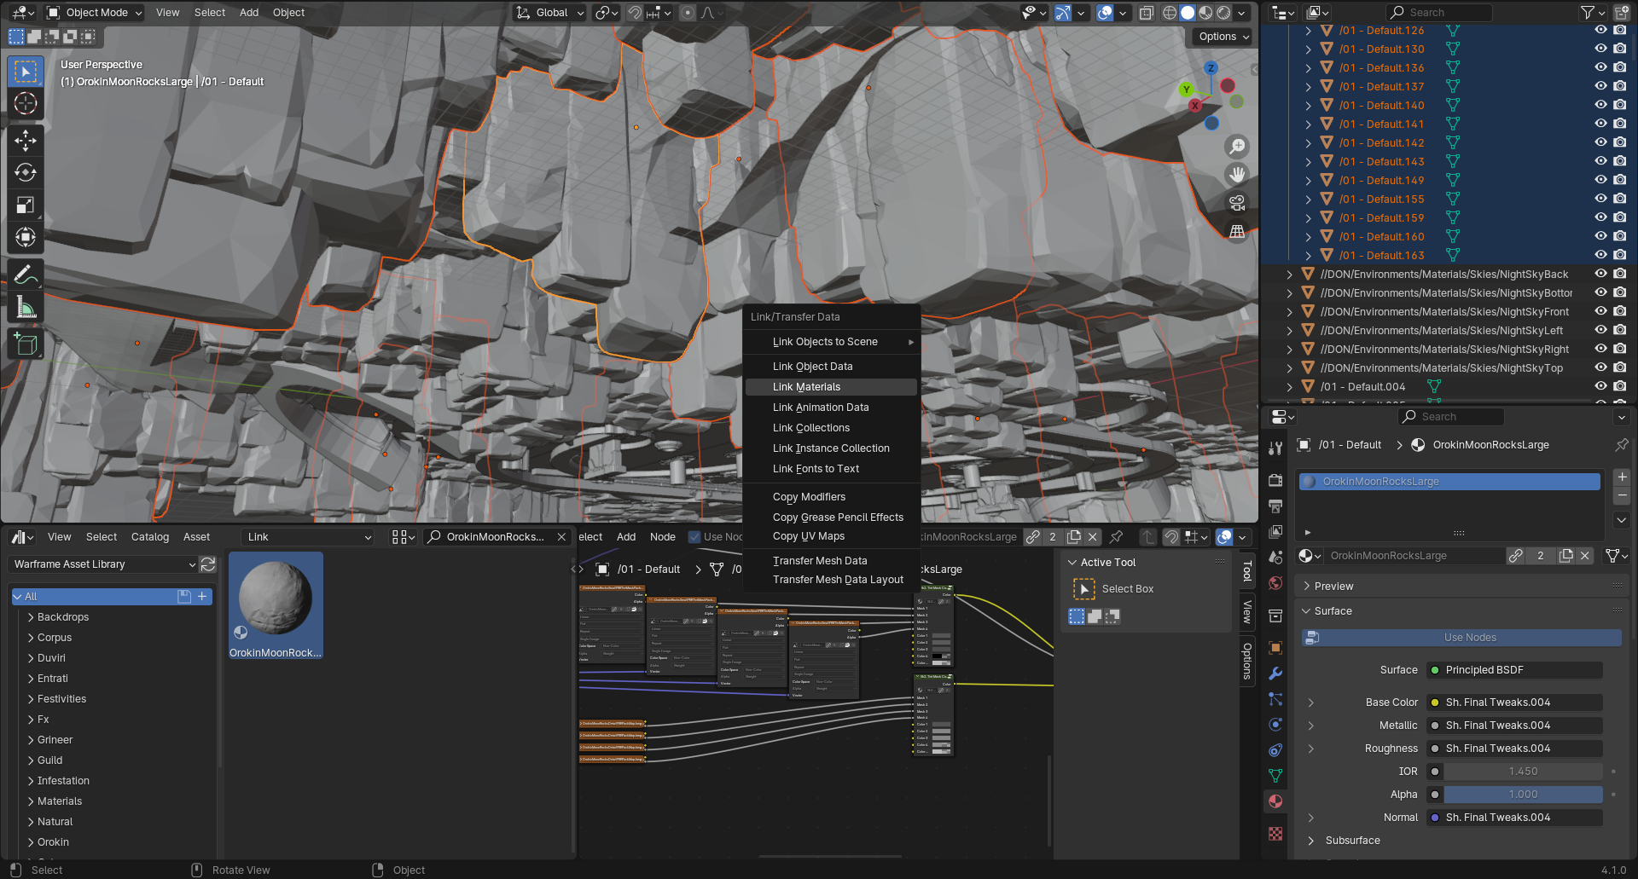Open the viewport Add menu
The image size is (1638, 879).
(x=249, y=13)
